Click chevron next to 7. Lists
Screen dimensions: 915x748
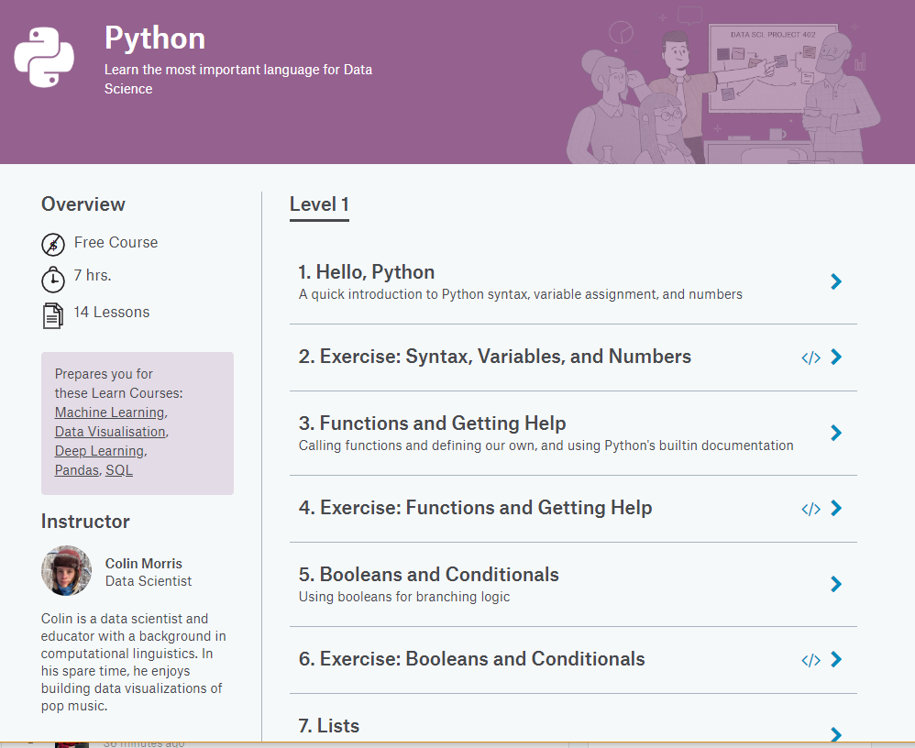[x=835, y=733]
